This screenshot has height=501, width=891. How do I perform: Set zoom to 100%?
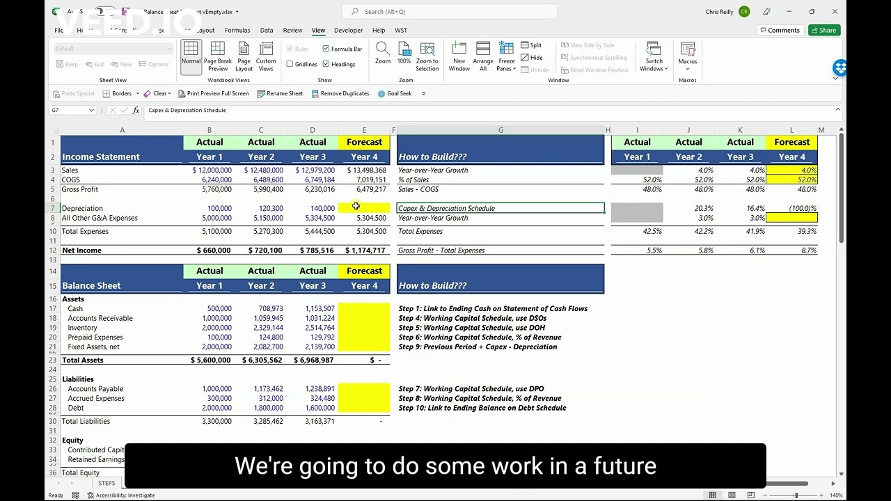(x=404, y=54)
